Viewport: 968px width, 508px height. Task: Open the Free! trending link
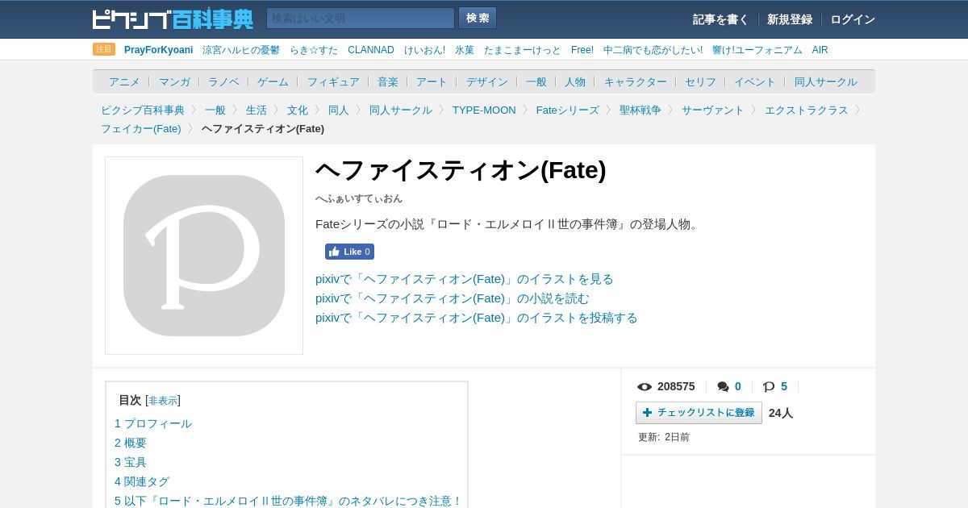tap(582, 50)
